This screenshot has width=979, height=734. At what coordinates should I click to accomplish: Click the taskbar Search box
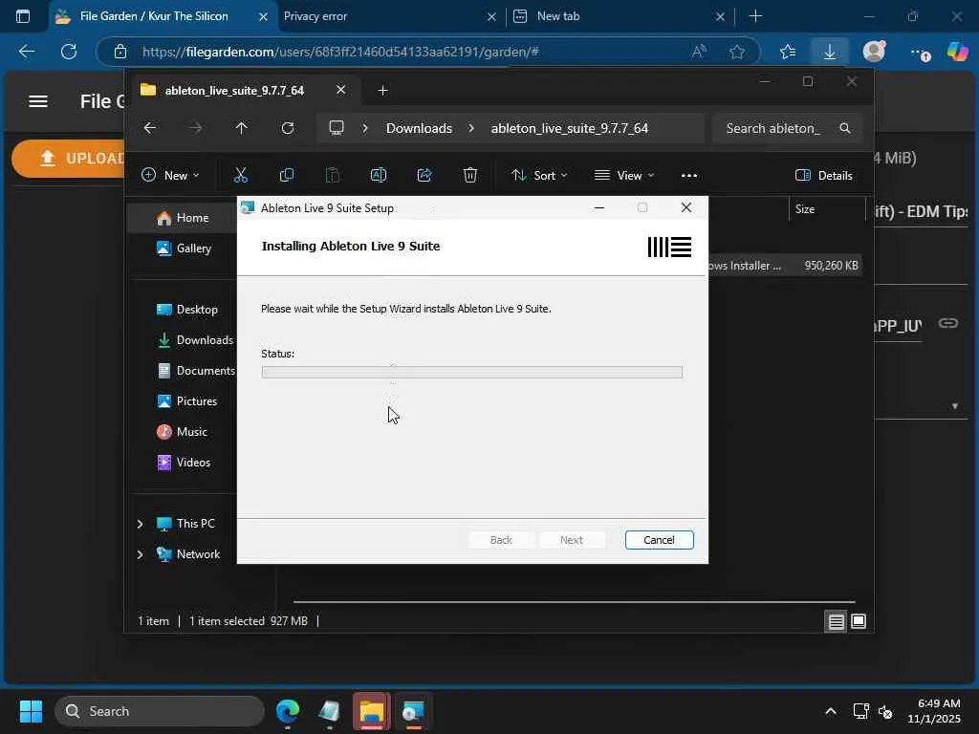click(x=160, y=711)
